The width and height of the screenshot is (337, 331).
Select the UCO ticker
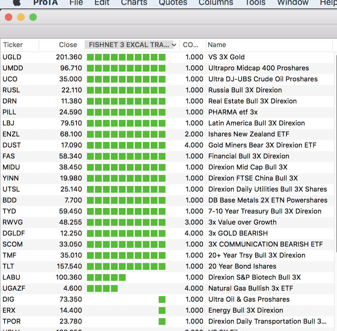10,79
